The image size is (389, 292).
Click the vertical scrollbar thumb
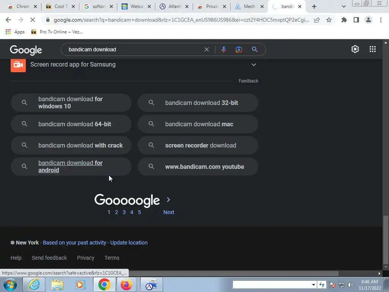[x=386, y=240]
